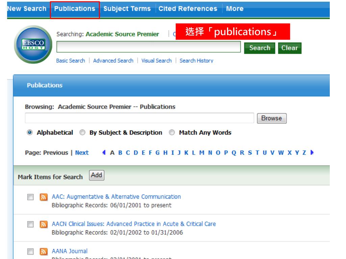This screenshot has width=346, height=259.
Task: Click in the publications browse field
Action: click(x=140, y=118)
